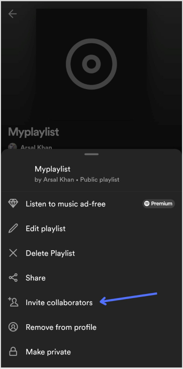Tap the playlist cover artwork placeholder
Image resolution: width=183 pixels, height=369 pixels.
pyautogui.click(x=91, y=64)
